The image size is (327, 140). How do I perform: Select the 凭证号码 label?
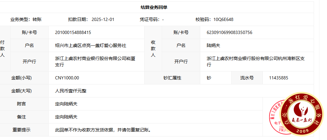[150, 20]
